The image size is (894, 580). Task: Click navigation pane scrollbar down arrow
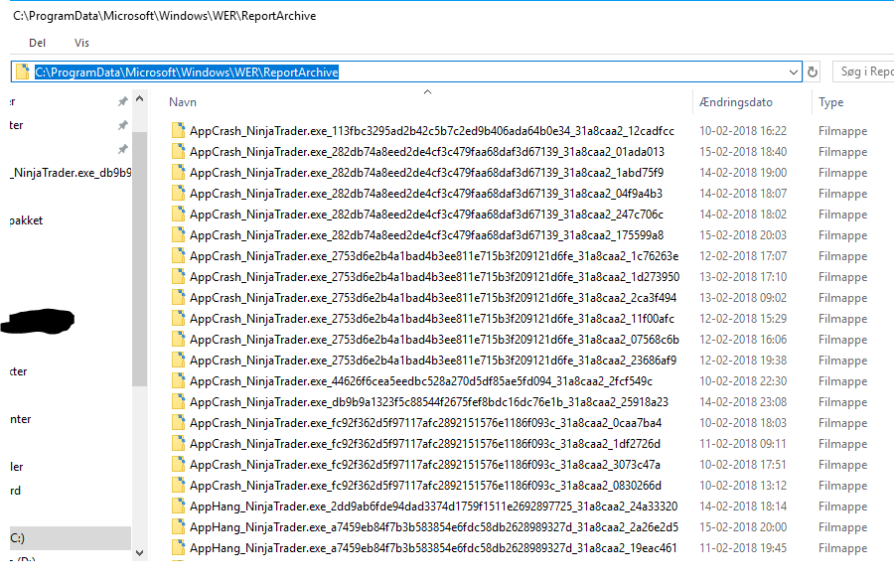[x=140, y=552]
